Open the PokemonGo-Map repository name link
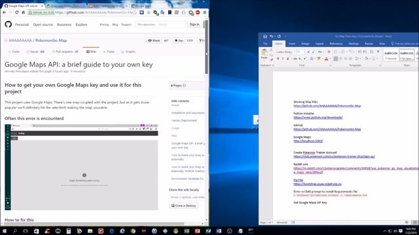This screenshot has width=419, height=235. pyautogui.click(x=51, y=40)
